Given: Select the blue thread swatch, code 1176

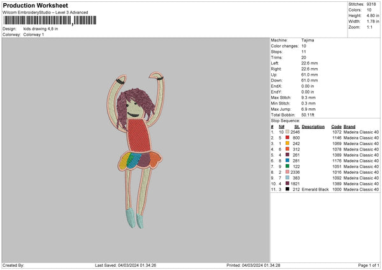Looking at the screenshot, I should pos(288,160).
